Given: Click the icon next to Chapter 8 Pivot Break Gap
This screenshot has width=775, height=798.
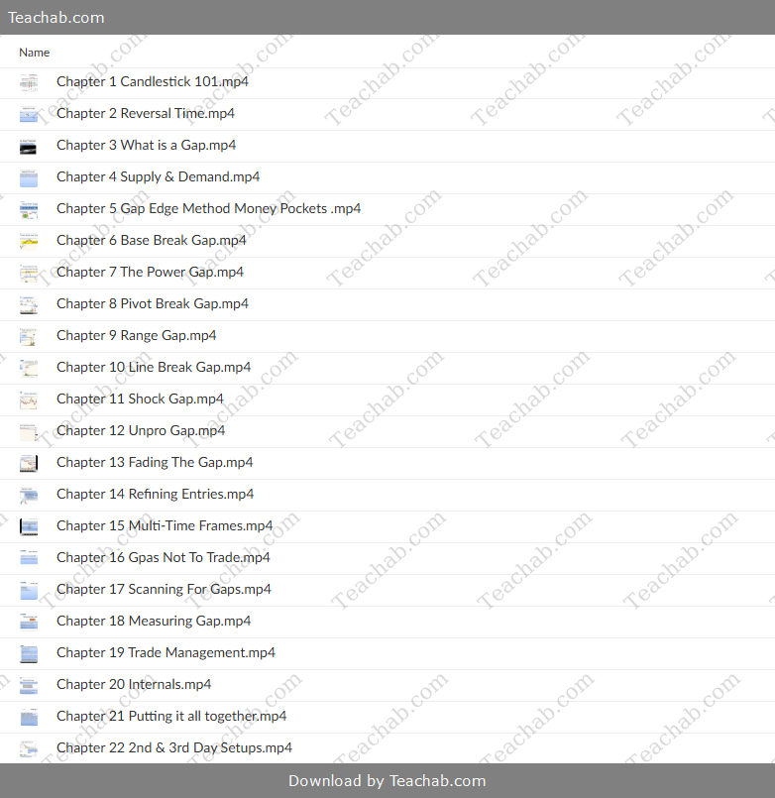Looking at the screenshot, I should click(x=29, y=304).
